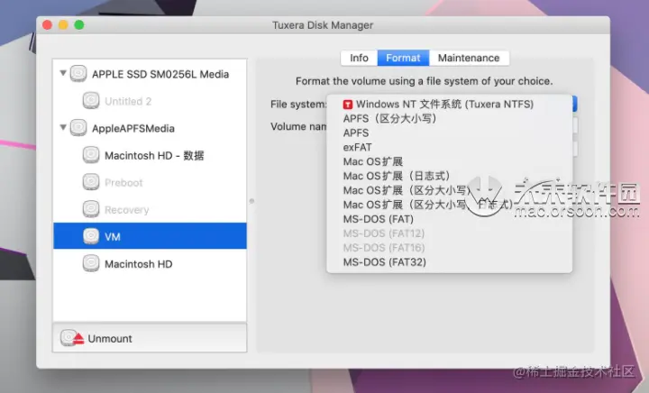The image size is (649, 393).
Task: Open the Maintenance tab
Action: coord(469,58)
